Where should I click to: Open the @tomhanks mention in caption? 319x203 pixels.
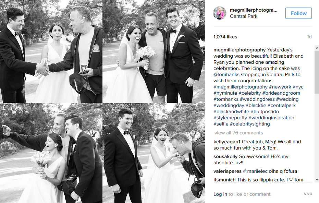click(x=226, y=74)
